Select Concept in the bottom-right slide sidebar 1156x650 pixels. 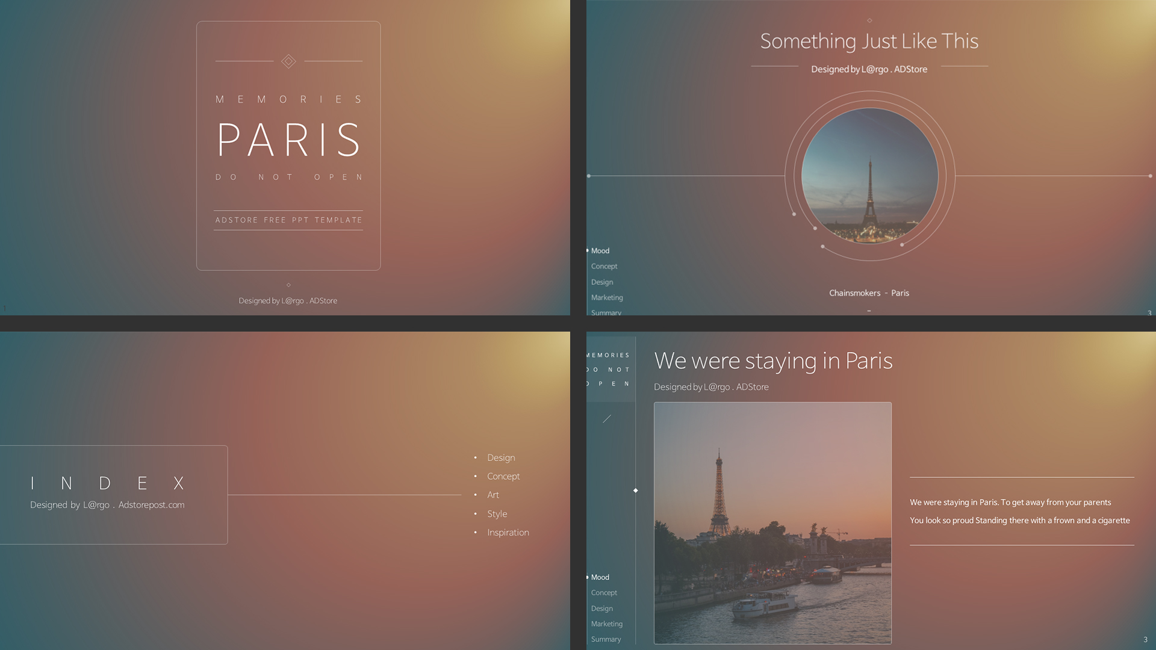coord(604,593)
